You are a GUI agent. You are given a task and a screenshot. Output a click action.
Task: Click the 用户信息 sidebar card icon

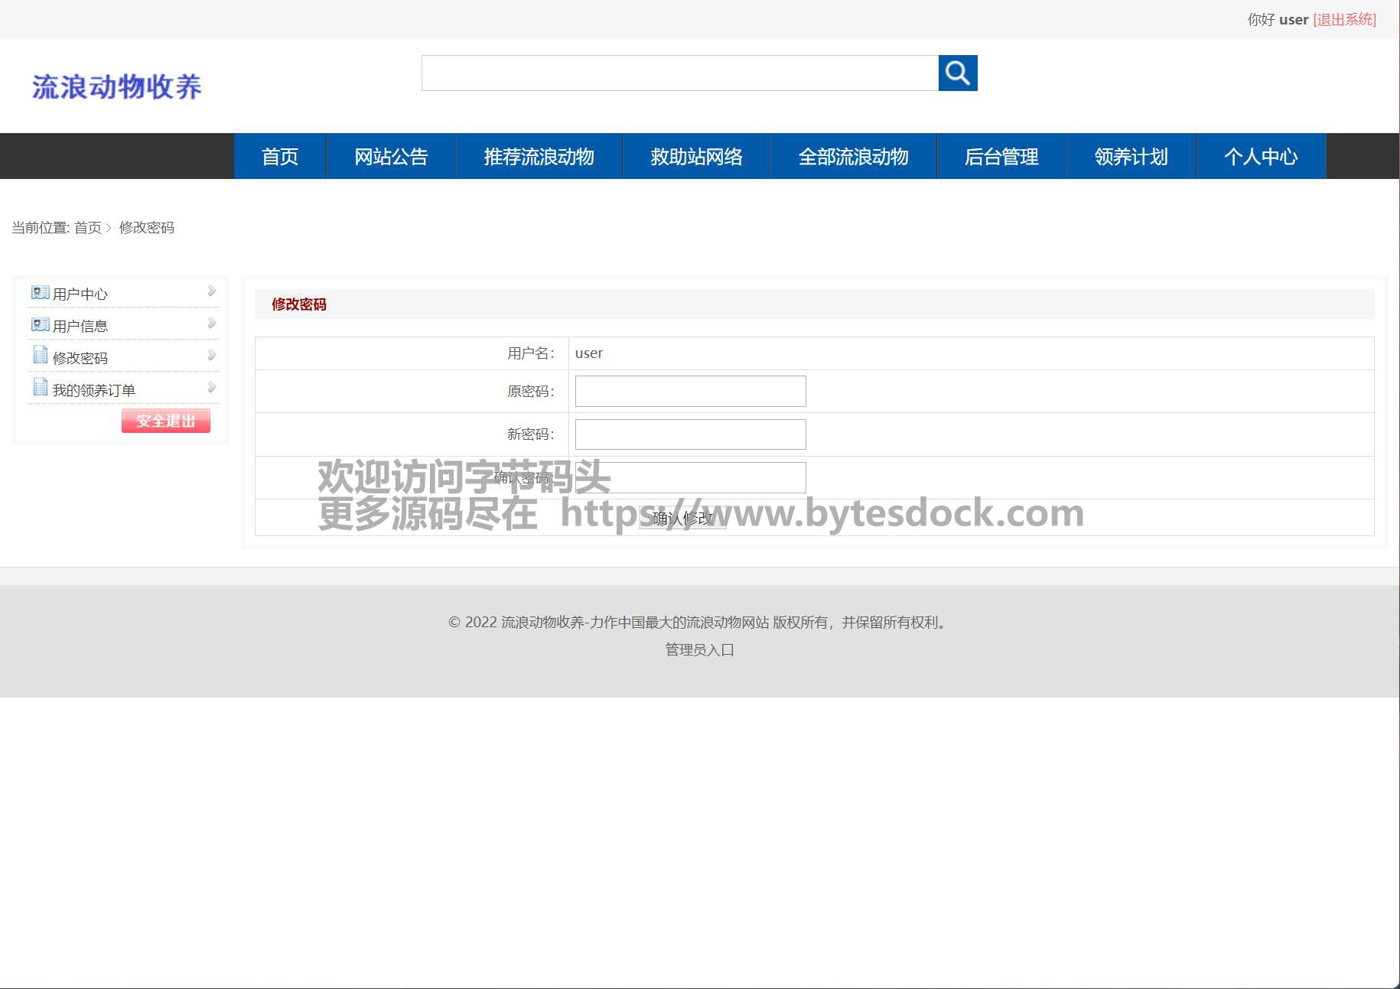40,325
